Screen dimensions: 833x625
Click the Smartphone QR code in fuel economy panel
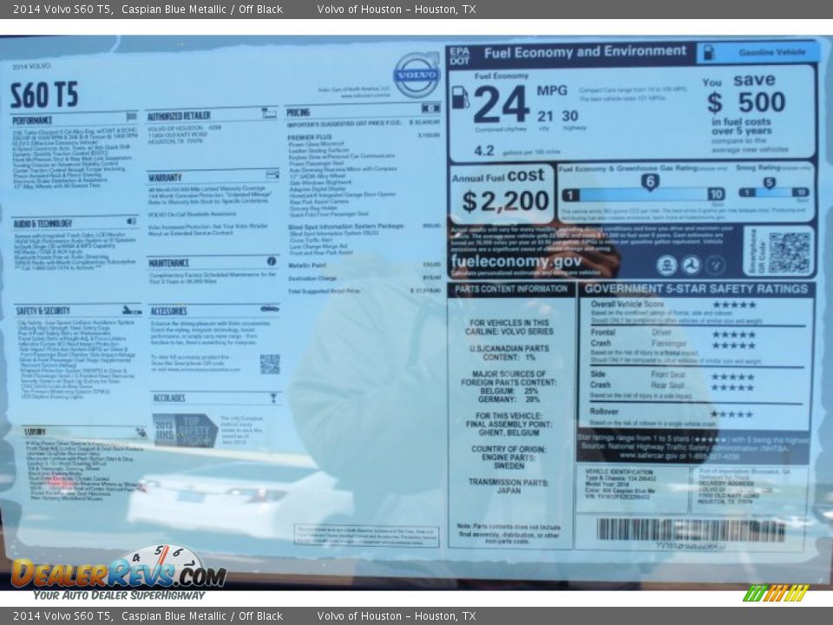tap(789, 253)
